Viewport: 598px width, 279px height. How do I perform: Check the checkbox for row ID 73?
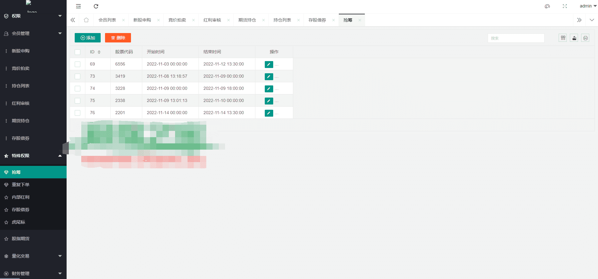coord(78,76)
